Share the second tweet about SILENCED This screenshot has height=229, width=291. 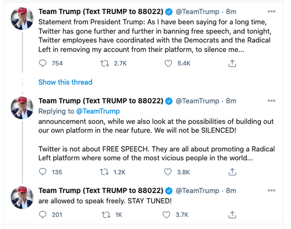[x=232, y=172]
